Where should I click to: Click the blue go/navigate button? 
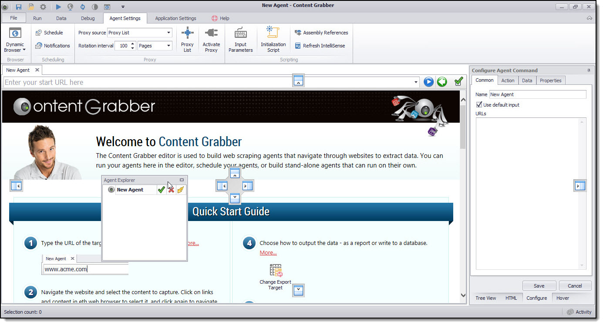click(x=429, y=82)
